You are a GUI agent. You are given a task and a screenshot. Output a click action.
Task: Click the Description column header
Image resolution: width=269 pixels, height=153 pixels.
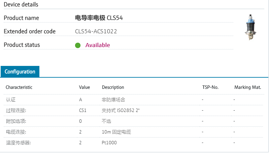(x=113, y=87)
